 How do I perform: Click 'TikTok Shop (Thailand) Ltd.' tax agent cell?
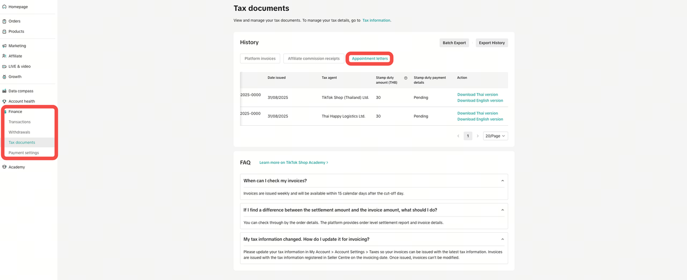click(x=346, y=98)
